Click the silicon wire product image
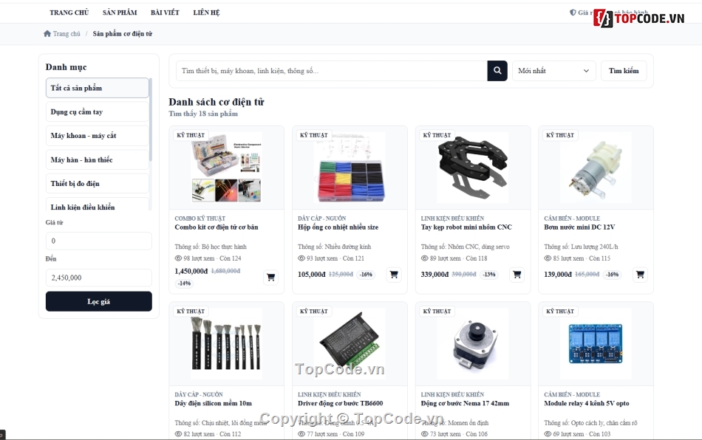Screen dimensions: 702x440 [x=227, y=344]
